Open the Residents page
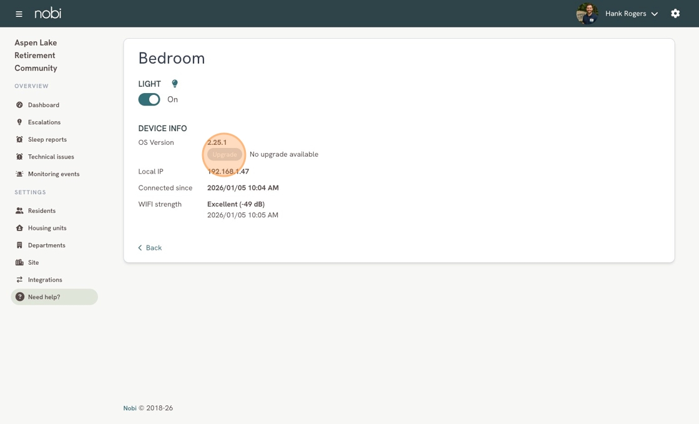The height and width of the screenshot is (424, 699). tap(41, 211)
